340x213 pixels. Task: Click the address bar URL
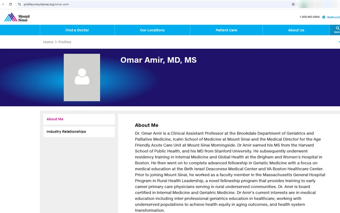(x=46, y=4)
